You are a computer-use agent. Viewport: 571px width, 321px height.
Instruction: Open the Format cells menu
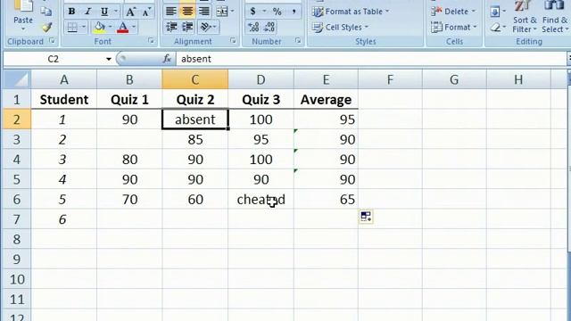pos(454,28)
